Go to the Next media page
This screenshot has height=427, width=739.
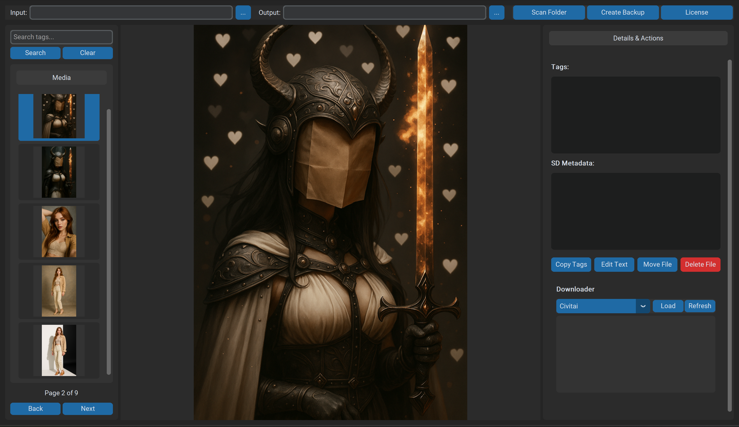[x=87, y=409]
